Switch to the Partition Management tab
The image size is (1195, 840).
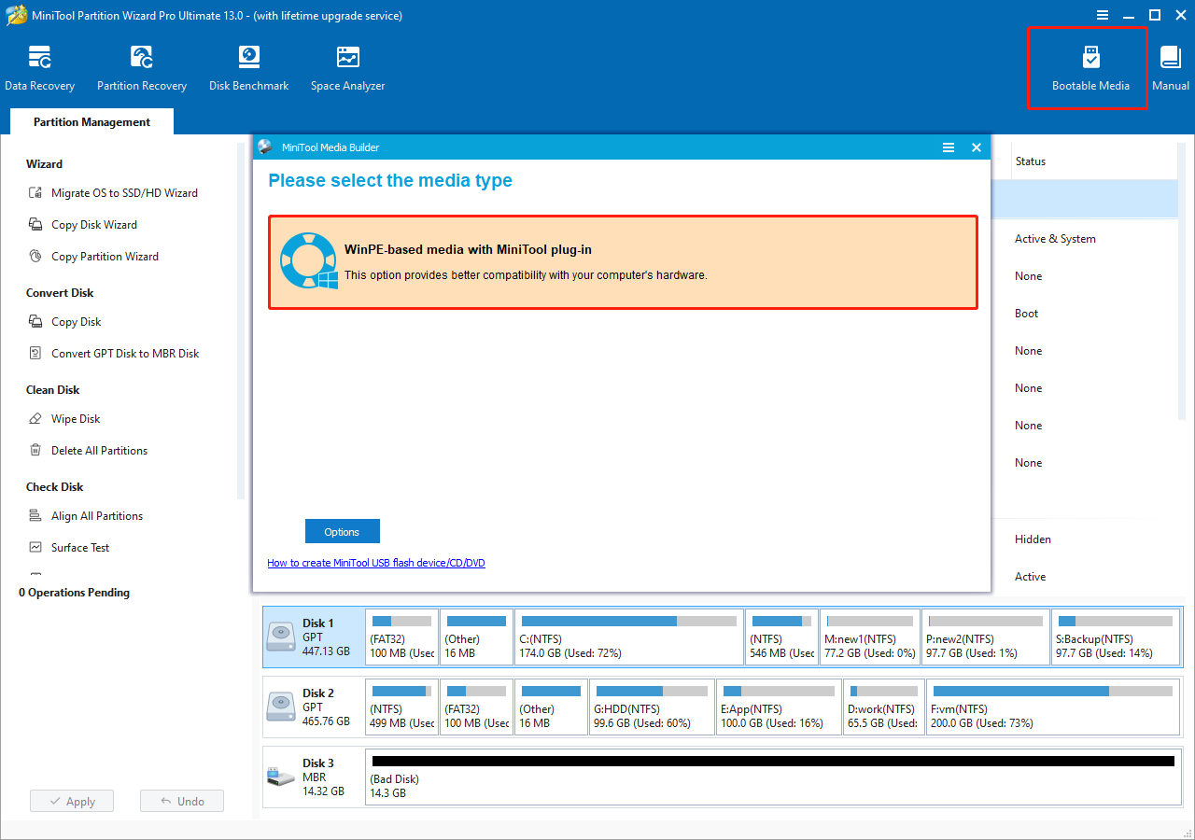pos(91,121)
